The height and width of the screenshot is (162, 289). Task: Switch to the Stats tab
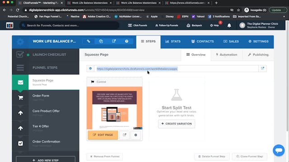173,41
